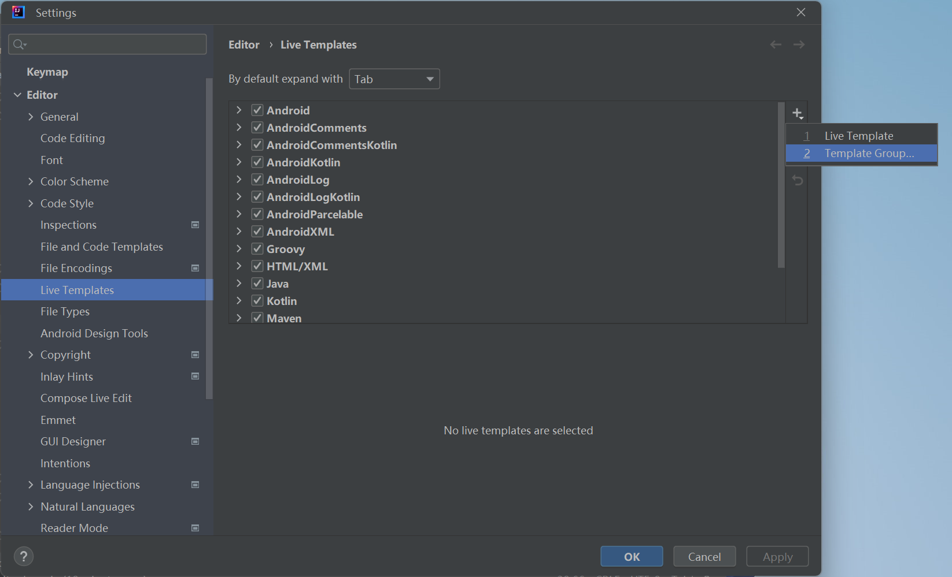Click project-level icon next to GUI Designer
This screenshot has width=952, height=577.
pyautogui.click(x=195, y=441)
